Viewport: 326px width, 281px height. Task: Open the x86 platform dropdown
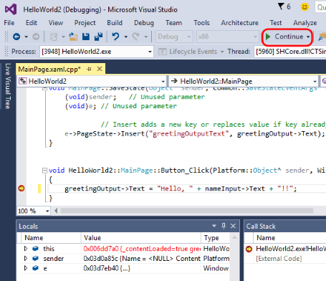[x=255, y=37]
